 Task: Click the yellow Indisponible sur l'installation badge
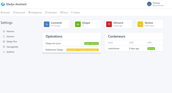83,50
